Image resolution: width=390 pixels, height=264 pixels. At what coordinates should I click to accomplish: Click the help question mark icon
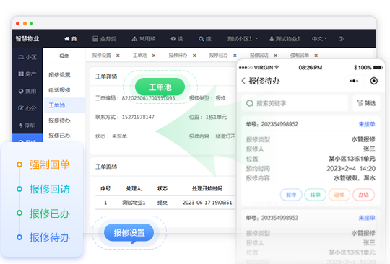pos(341,39)
